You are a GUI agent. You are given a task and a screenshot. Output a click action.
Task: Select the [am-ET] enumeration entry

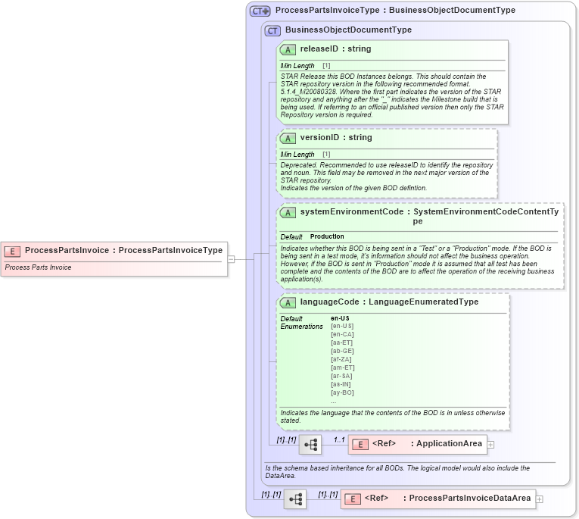343,367
